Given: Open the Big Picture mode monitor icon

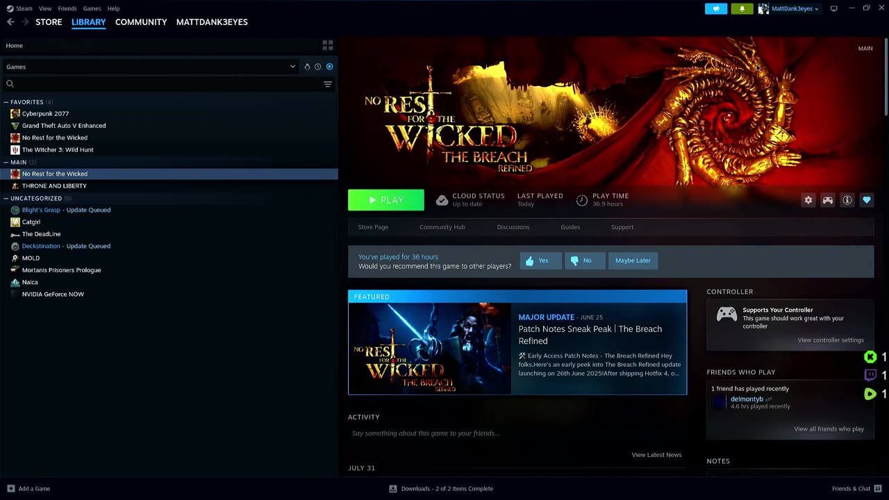Looking at the screenshot, I should pos(834,8).
